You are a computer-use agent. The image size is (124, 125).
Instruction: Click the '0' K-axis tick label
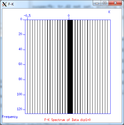(69, 16)
